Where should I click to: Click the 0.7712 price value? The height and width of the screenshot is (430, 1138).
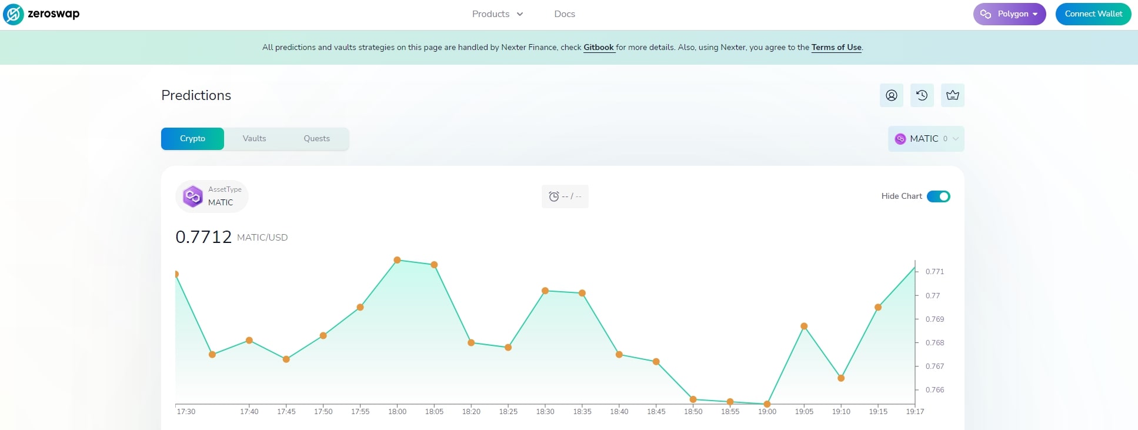click(x=203, y=237)
